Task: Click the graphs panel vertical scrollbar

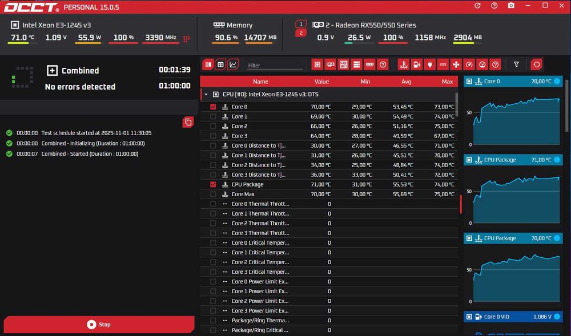Action: pos(566,106)
